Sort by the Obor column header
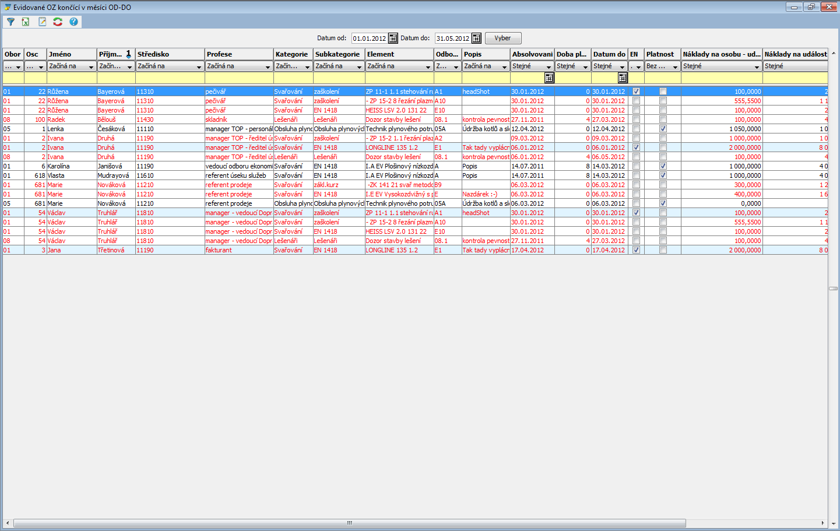The width and height of the screenshot is (840, 531). (13, 54)
